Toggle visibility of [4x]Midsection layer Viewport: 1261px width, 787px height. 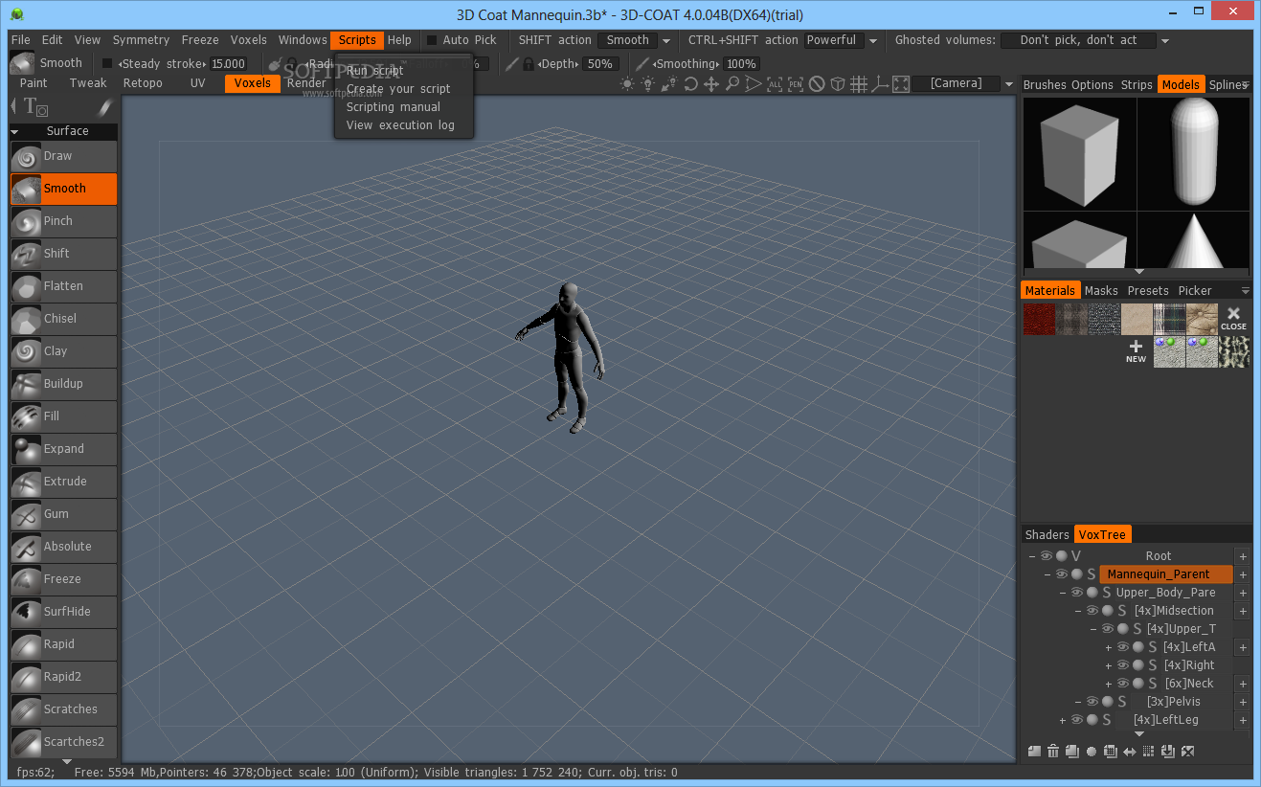[x=1092, y=611]
